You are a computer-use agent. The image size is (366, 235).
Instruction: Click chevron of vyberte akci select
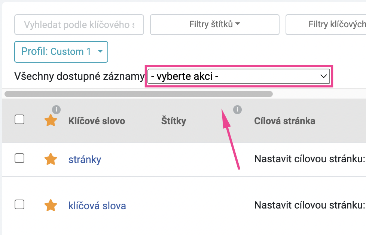click(323, 76)
